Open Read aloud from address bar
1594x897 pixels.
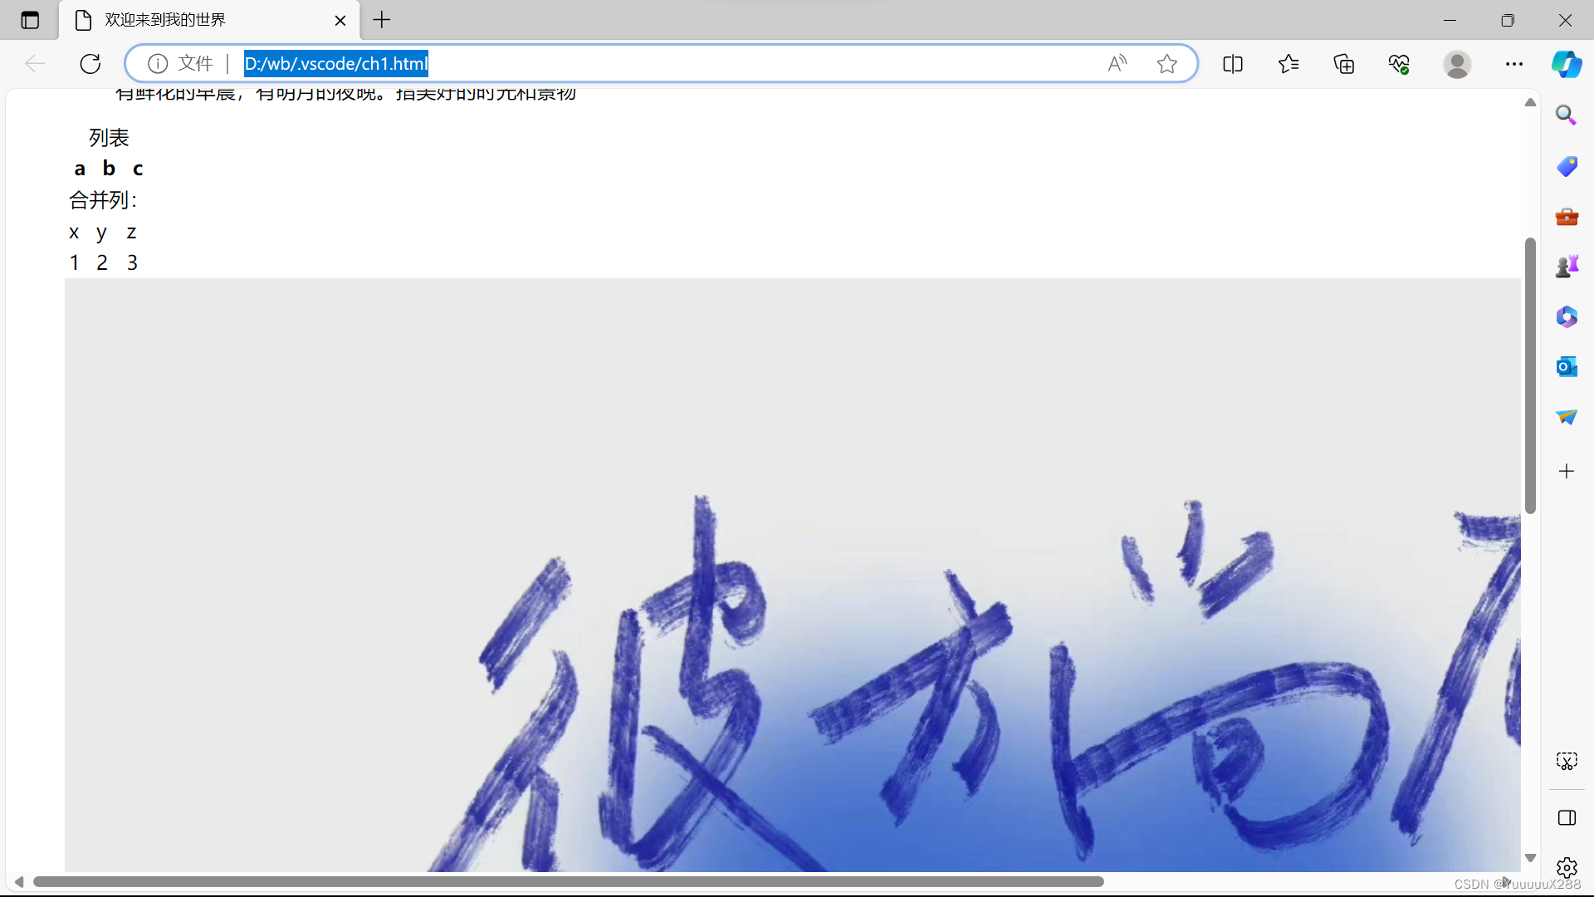[x=1117, y=64]
